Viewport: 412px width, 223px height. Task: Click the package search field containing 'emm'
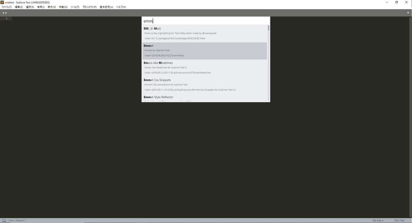tap(206, 21)
